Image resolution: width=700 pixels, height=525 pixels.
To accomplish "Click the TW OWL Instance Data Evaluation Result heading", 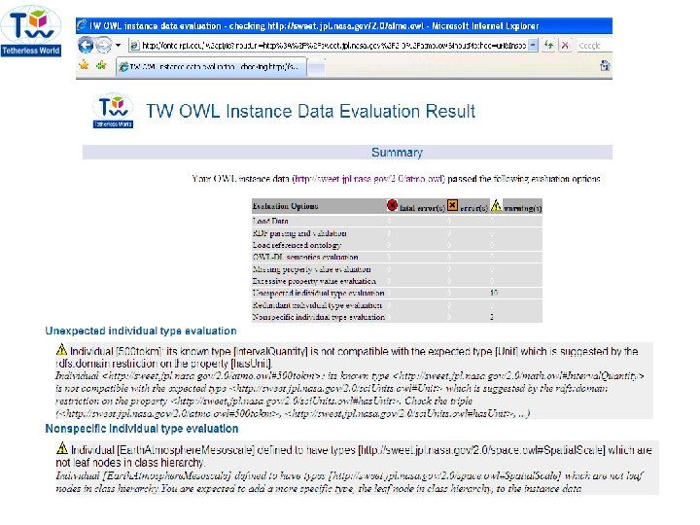I will pyautogui.click(x=311, y=111).
